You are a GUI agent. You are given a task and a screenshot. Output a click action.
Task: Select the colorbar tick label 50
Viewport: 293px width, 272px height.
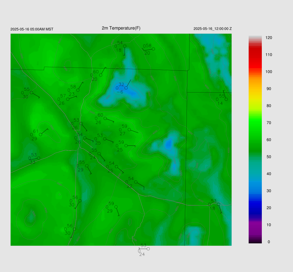coord(269,157)
